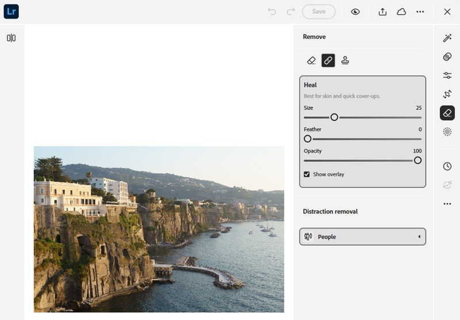
Task: Select the Heal bandage tool
Action: pyautogui.click(x=328, y=60)
